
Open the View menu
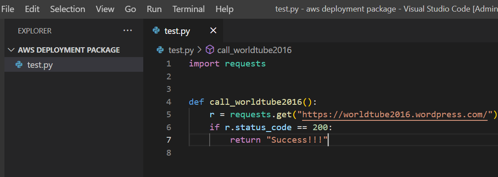(105, 9)
